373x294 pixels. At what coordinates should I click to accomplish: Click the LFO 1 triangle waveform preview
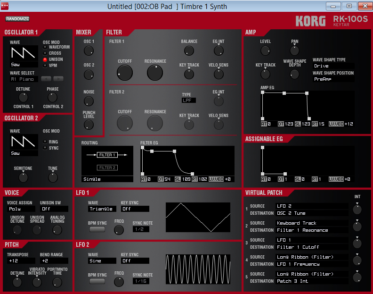tap(198, 217)
